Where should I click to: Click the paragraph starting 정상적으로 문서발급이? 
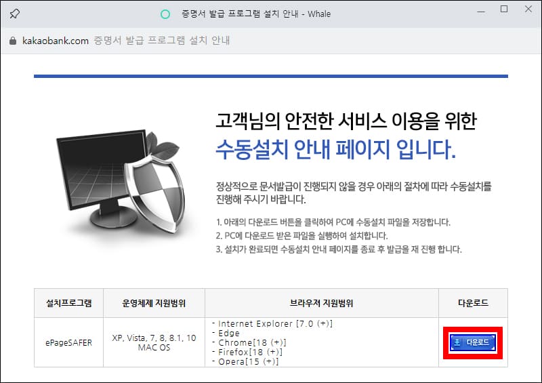tap(354, 193)
